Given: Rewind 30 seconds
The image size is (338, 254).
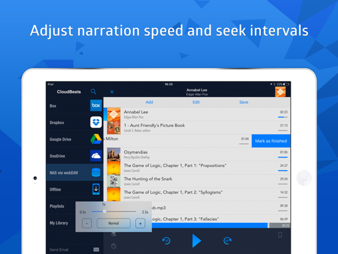Looking at the screenshot, I should click(x=166, y=241).
